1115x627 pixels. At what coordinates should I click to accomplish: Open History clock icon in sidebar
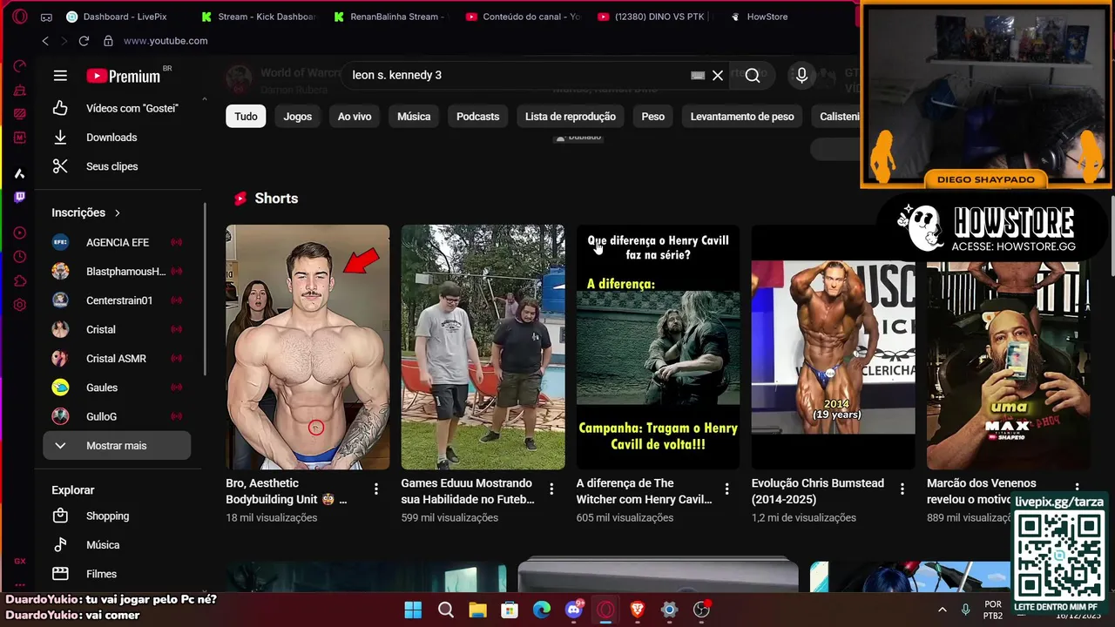19,257
